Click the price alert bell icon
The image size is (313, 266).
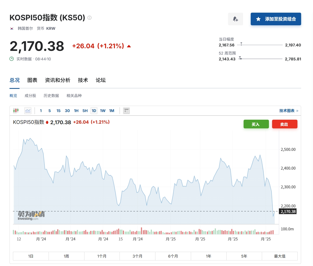click(235, 19)
